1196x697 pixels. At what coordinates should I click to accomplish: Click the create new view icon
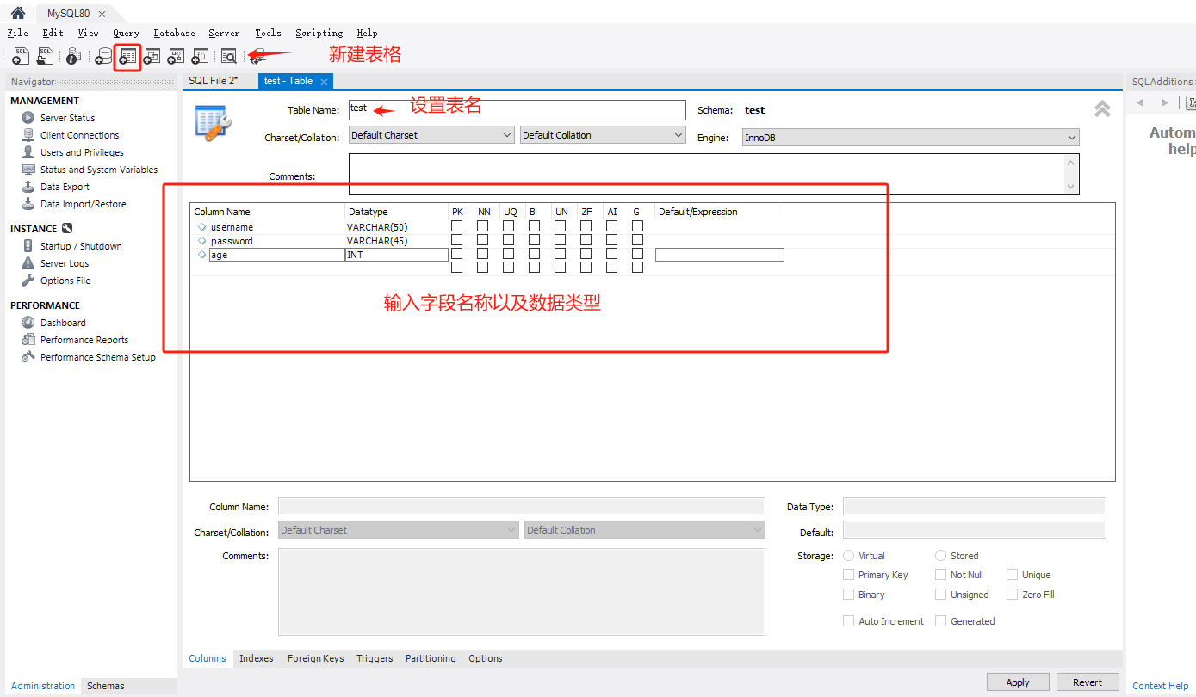click(152, 56)
